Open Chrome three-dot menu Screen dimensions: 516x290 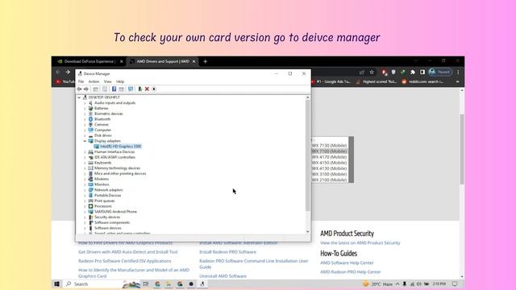coord(458,72)
